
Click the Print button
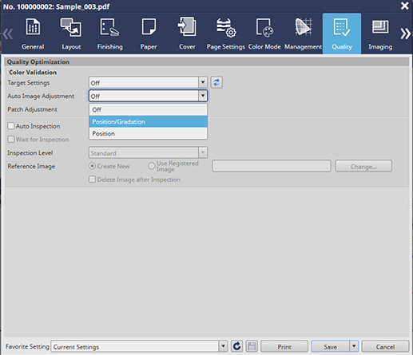click(x=284, y=346)
